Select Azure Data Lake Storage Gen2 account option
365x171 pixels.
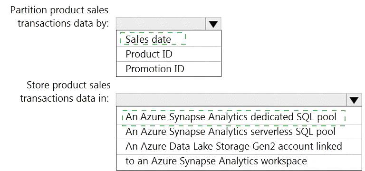coord(239,153)
